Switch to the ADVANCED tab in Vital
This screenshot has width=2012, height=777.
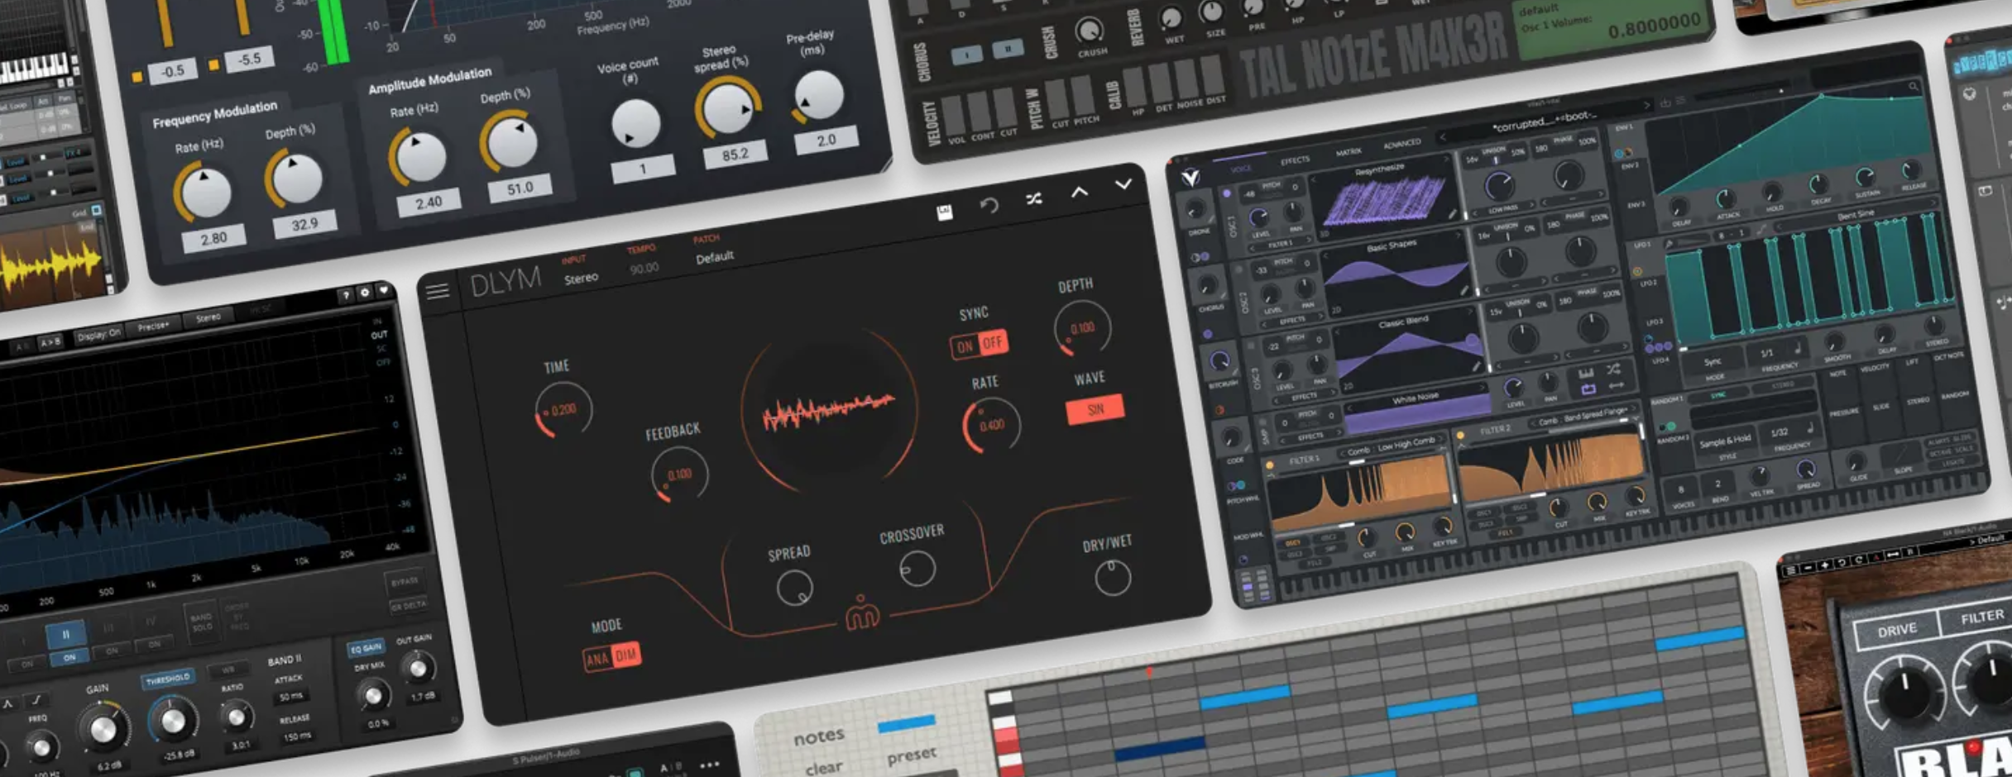tap(1402, 145)
